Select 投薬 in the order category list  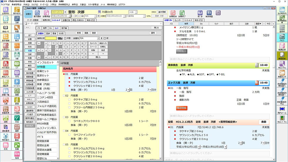point(30,51)
